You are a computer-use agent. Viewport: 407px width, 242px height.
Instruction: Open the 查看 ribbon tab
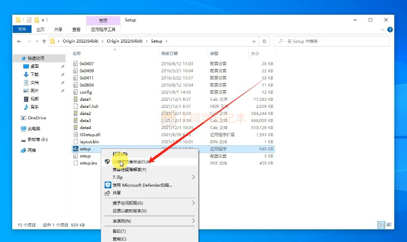click(x=76, y=29)
